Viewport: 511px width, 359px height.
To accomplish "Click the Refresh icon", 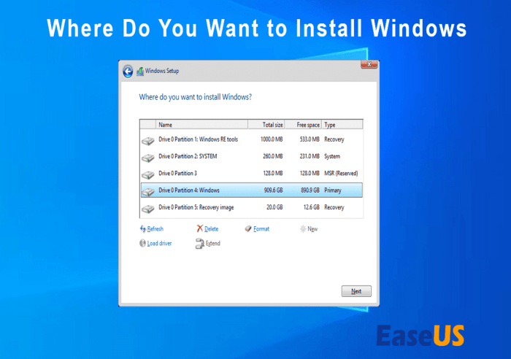I will coord(142,228).
